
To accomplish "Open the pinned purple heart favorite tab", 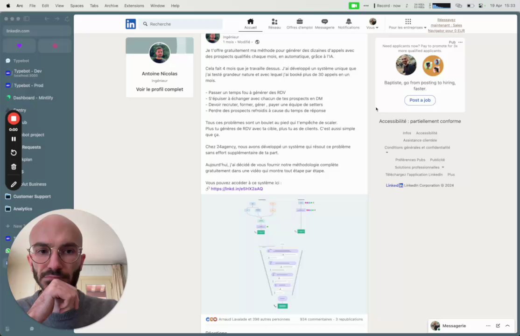I will (x=19, y=46).
